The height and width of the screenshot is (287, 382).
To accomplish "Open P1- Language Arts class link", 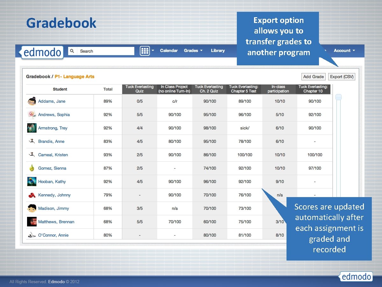I will pos(74,77).
